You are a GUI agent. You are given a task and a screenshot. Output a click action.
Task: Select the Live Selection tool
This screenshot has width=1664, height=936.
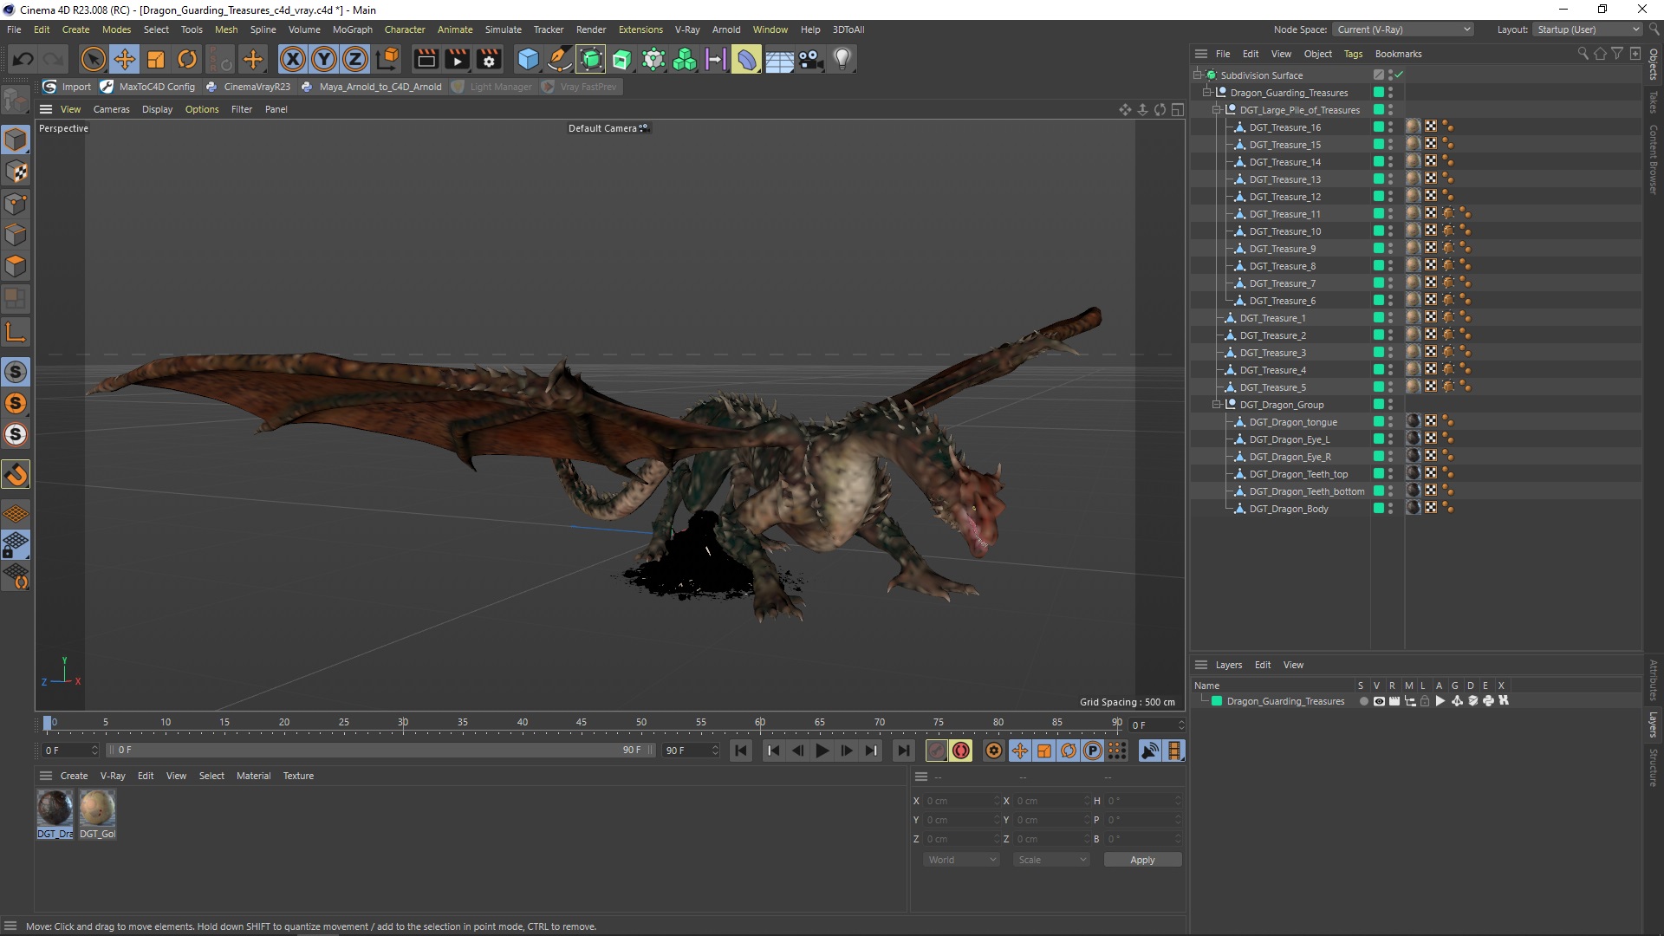pos(93,59)
